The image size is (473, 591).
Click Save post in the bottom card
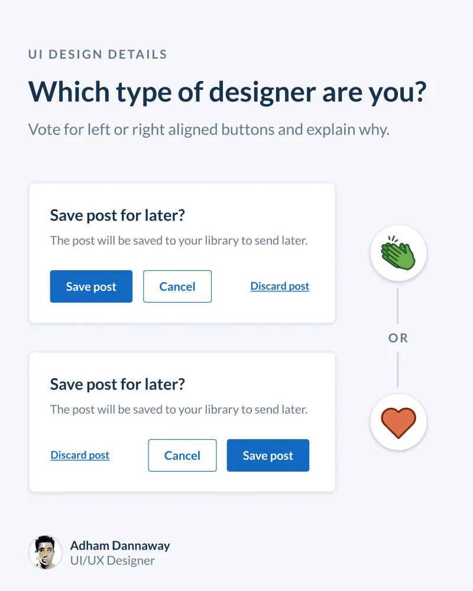268,455
